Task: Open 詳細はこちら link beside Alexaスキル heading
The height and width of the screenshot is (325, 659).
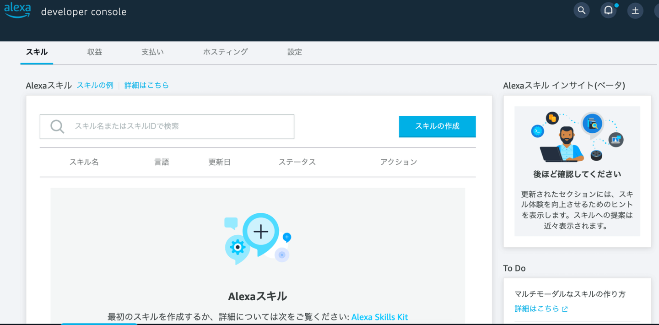Action: click(146, 85)
